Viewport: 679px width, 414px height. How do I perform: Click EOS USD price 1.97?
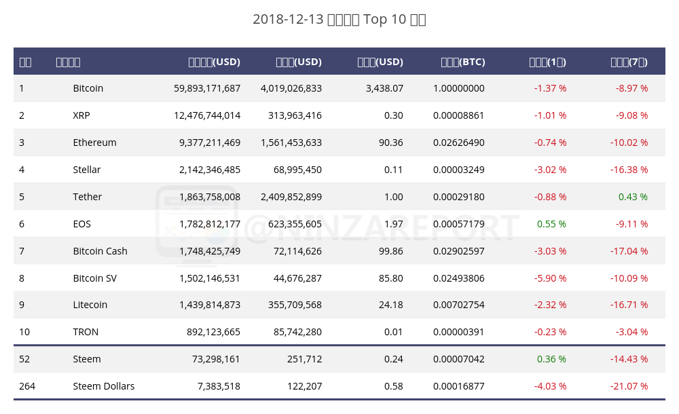pyautogui.click(x=394, y=224)
